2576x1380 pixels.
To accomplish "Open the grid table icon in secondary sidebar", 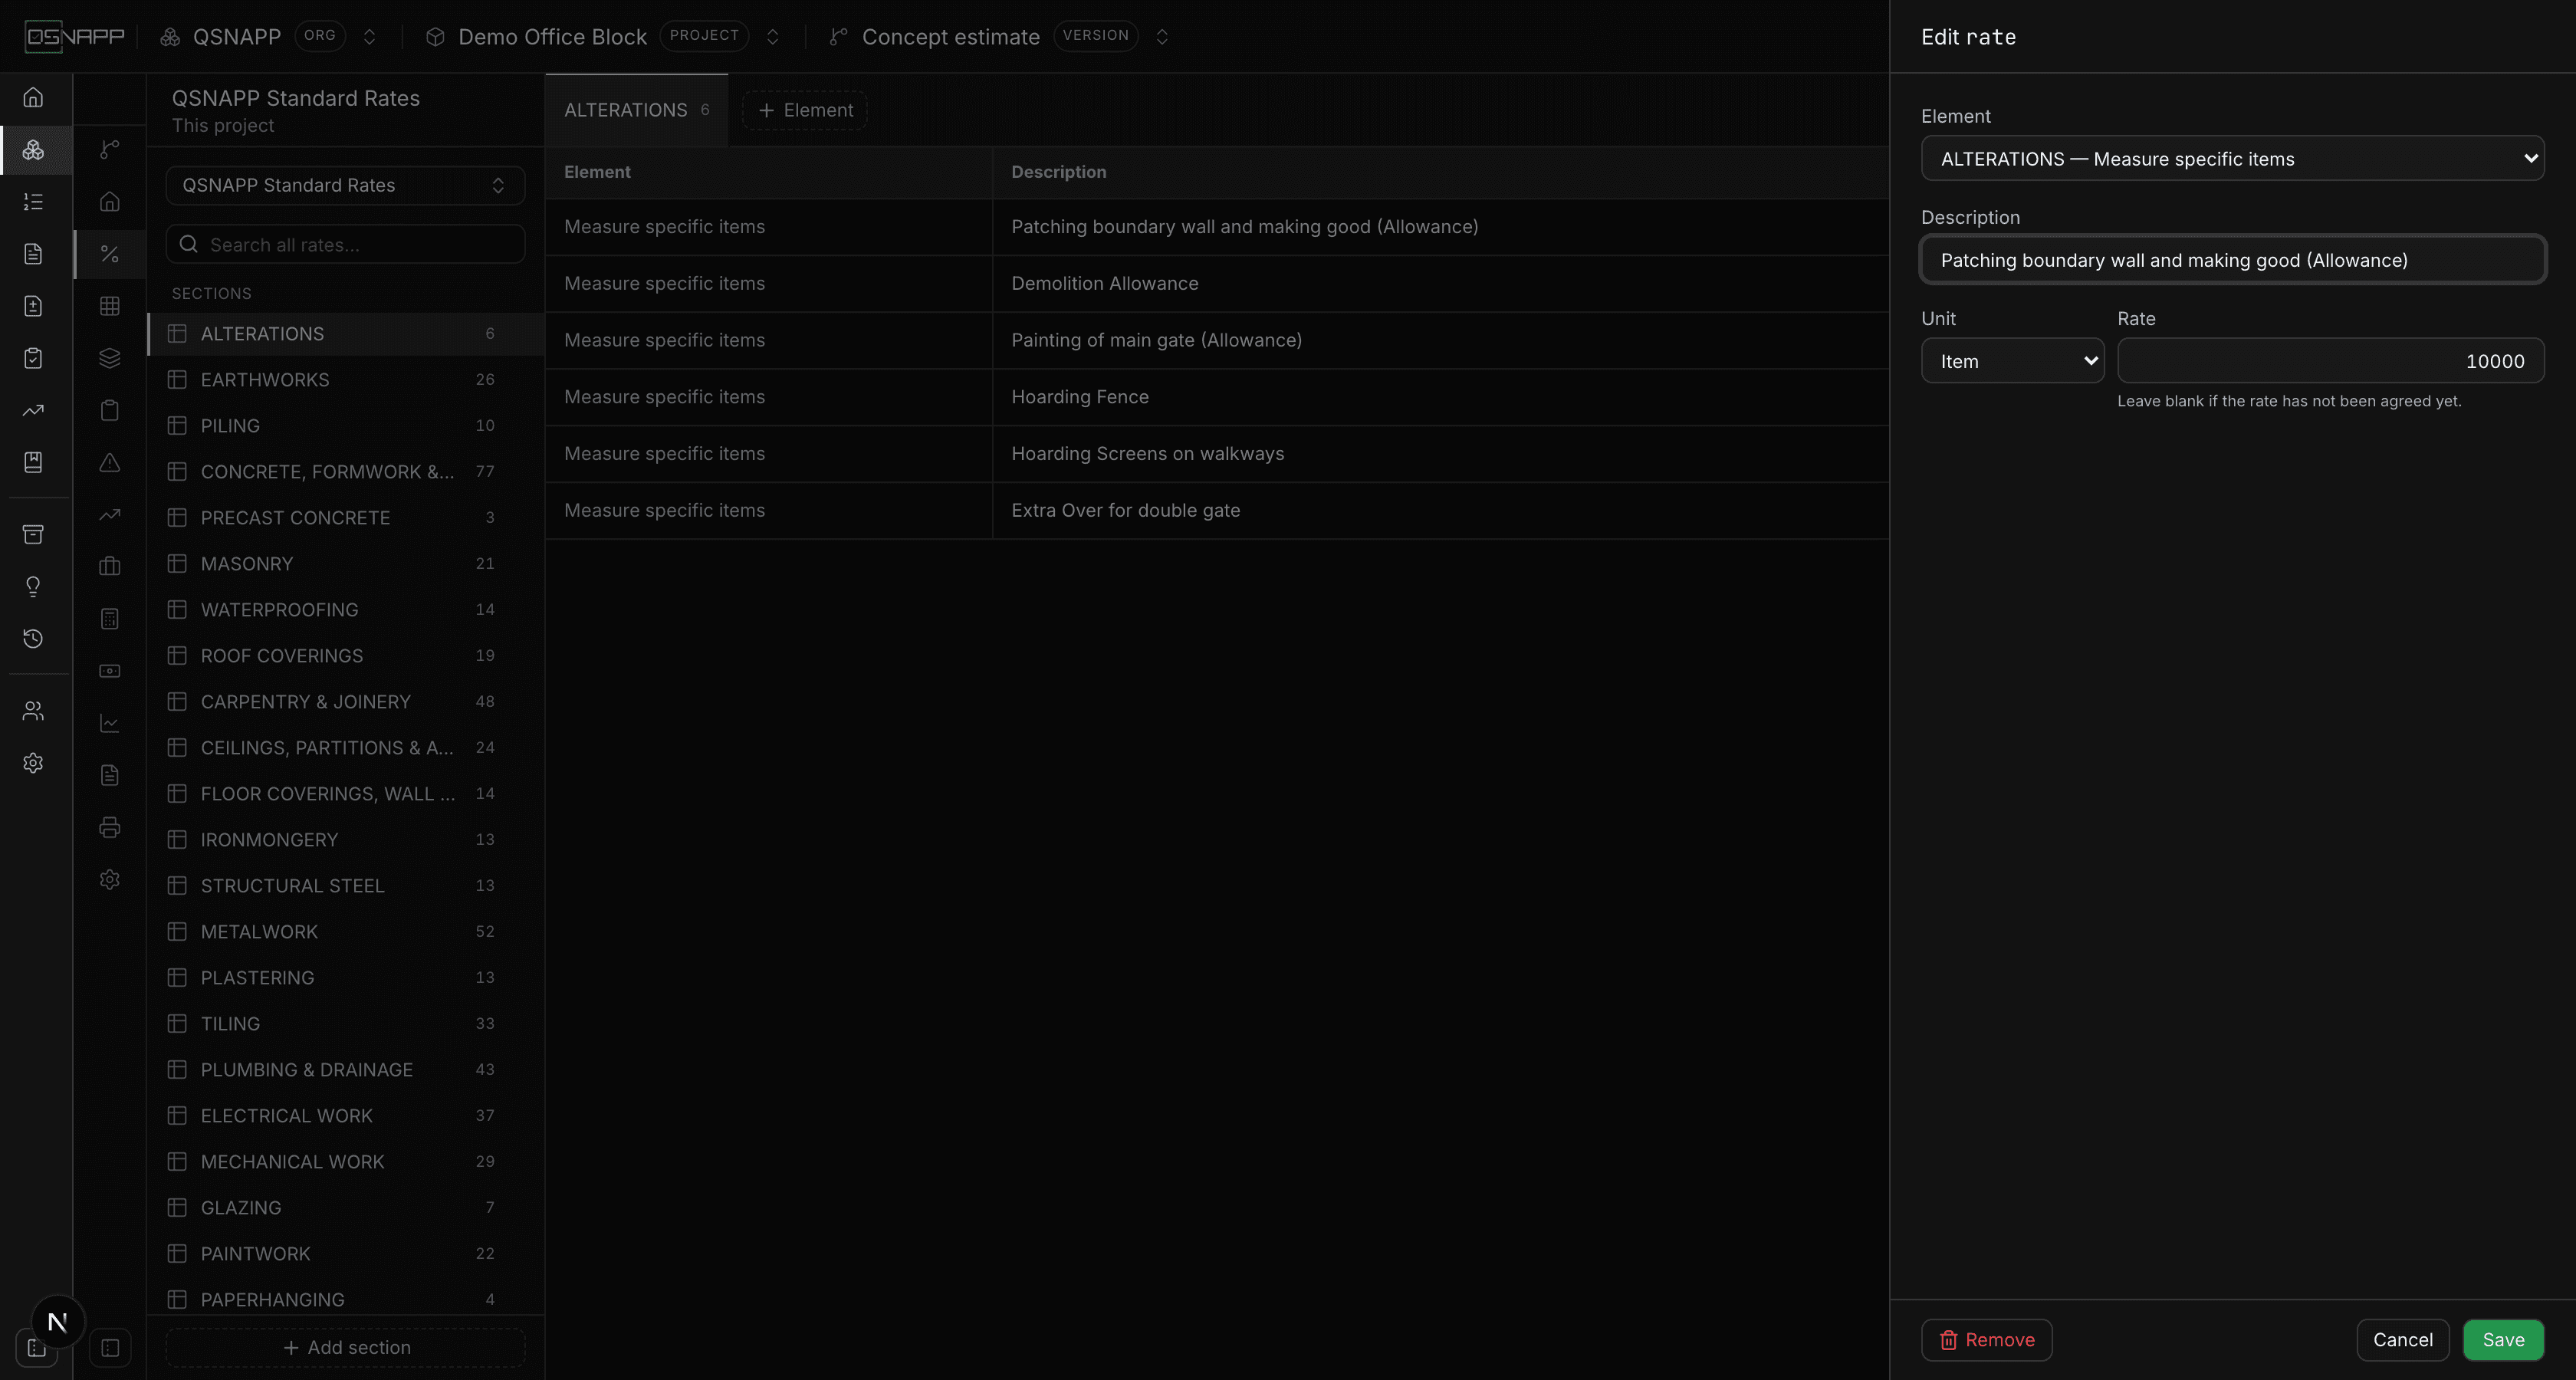I will pyautogui.click(x=110, y=306).
